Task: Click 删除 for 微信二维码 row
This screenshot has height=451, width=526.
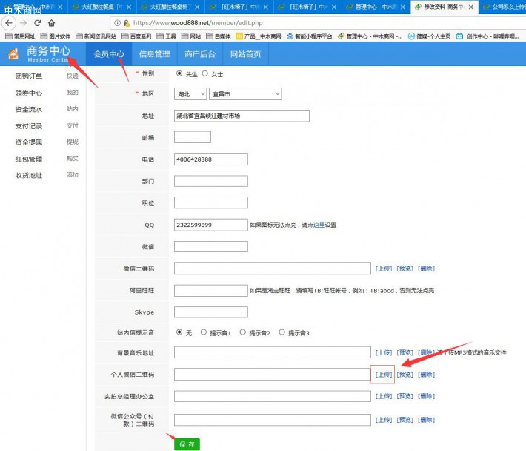Action: 427,269
